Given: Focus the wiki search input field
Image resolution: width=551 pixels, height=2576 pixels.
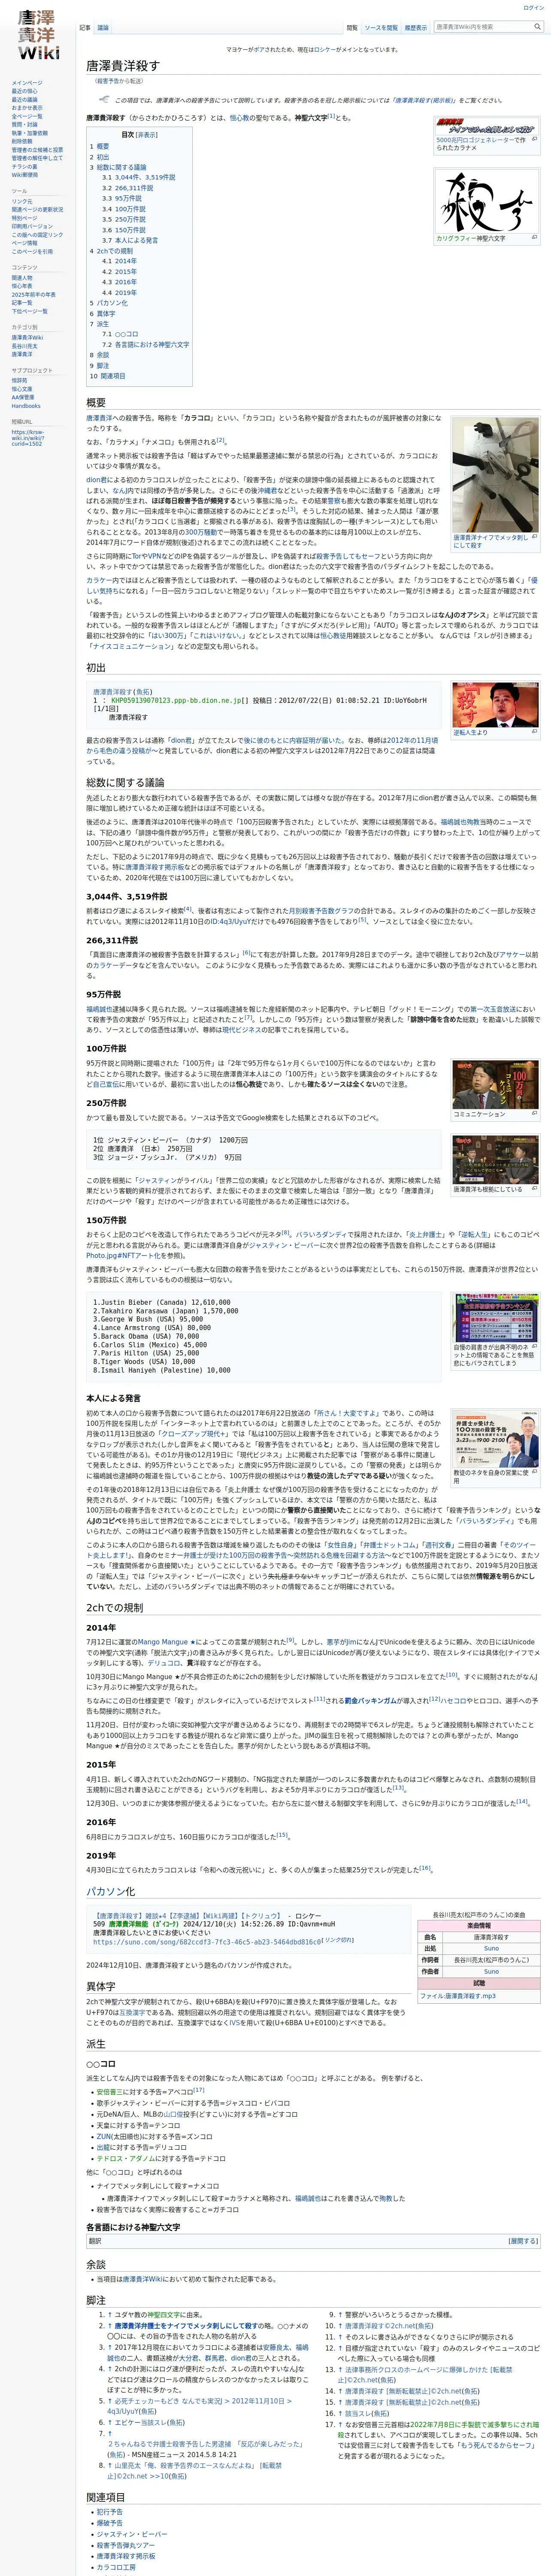Looking at the screenshot, I should (482, 27).
